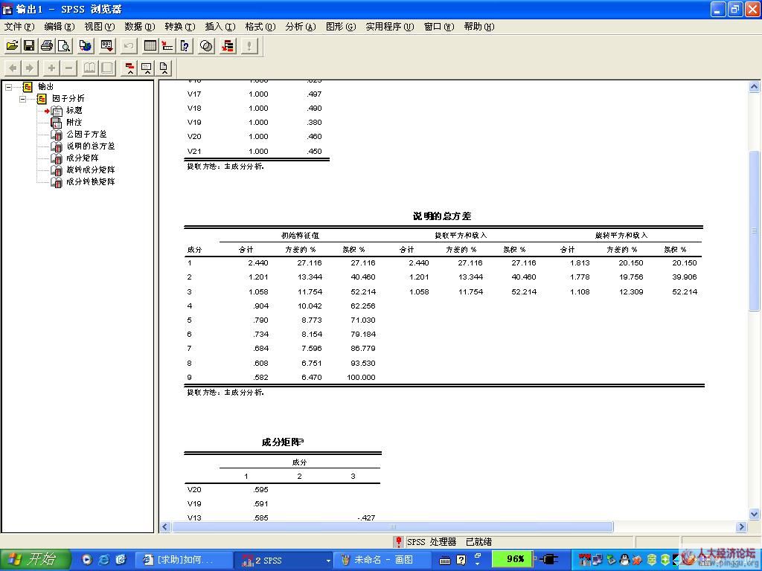Click the Open file toolbar icon
Viewport: 762px width, 571px height.
(x=12, y=45)
